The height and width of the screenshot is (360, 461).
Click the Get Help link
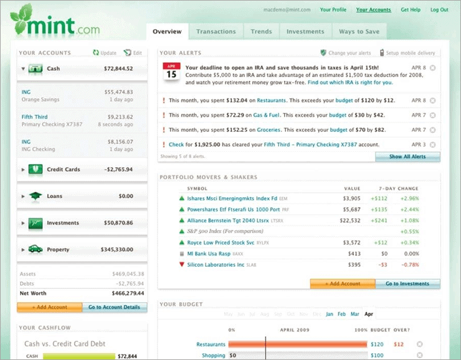411,10
